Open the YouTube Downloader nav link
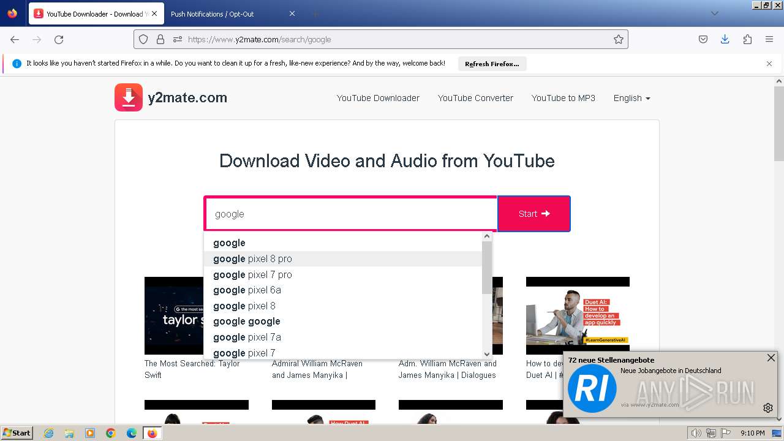The height and width of the screenshot is (441, 784). point(378,98)
